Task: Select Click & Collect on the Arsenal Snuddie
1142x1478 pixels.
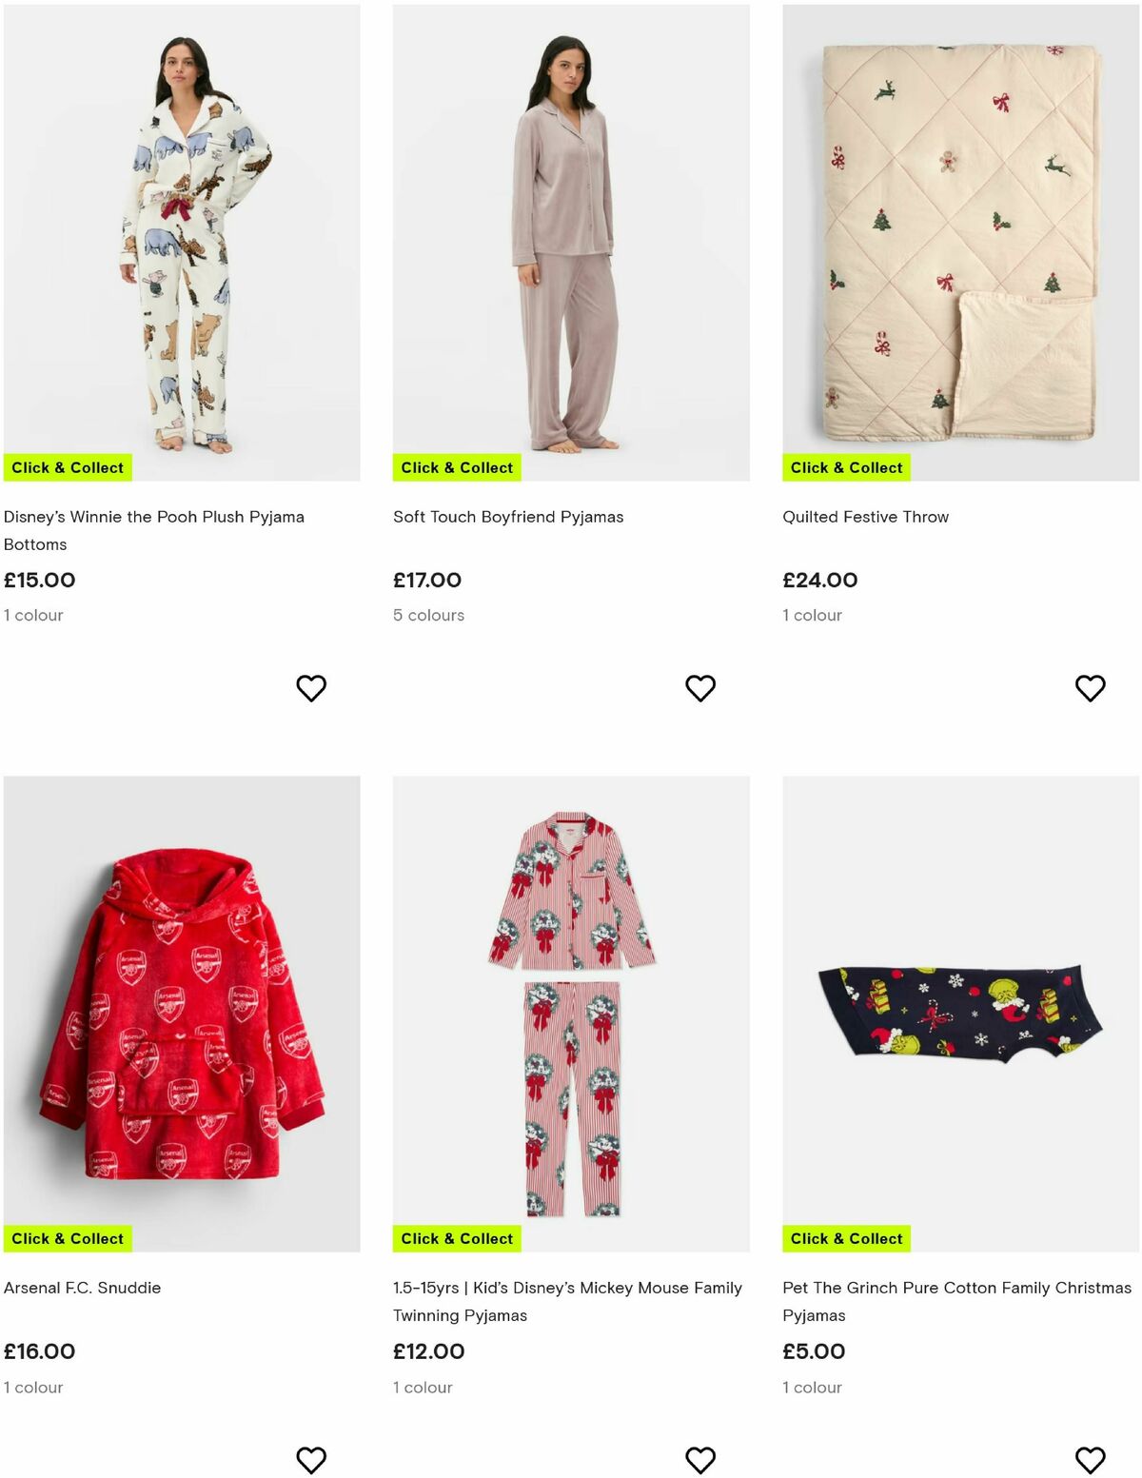Action: tap(68, 1238)
